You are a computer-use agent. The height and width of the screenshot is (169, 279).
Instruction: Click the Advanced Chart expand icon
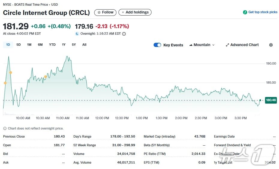coord(227,45)
